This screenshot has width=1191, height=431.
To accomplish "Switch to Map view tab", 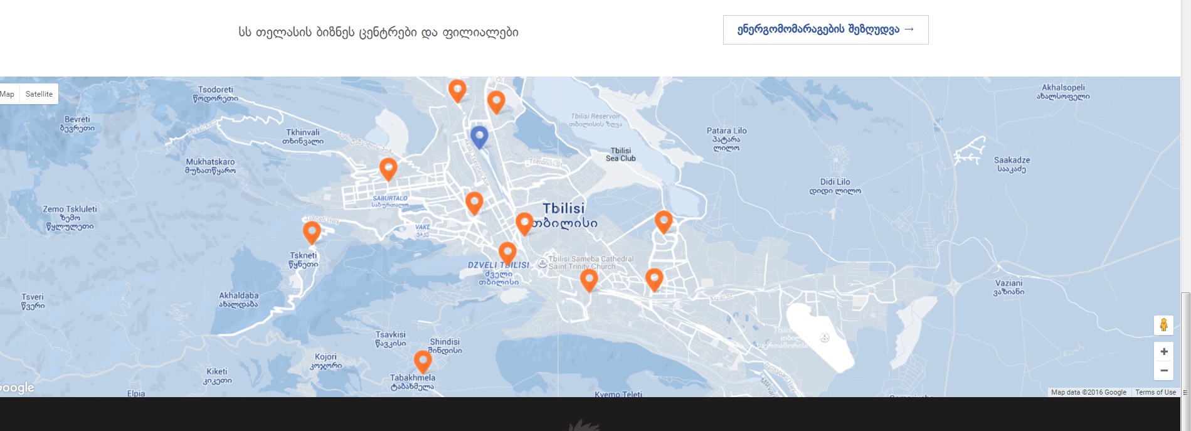I will tap(8, 94).
